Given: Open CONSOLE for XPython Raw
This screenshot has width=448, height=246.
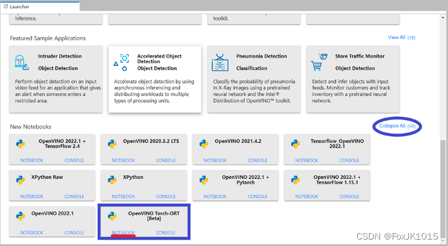Looking at the screenshot, I should coord(74,196).
